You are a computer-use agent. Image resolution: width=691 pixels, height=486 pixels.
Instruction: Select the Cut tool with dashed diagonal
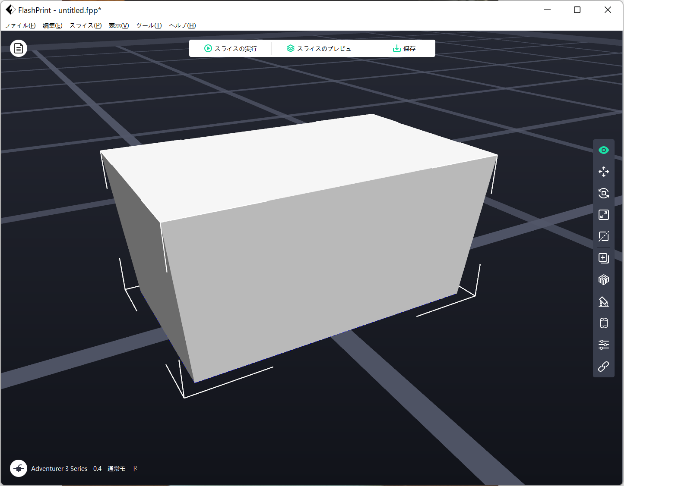coord(603,236)
